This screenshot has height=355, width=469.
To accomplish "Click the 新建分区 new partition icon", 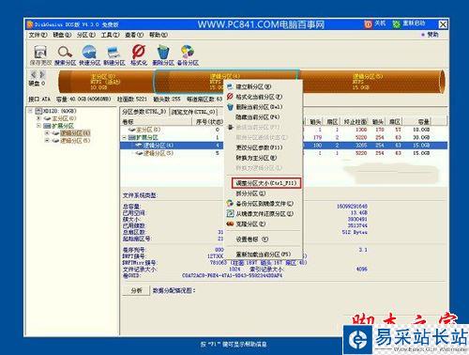I will tap(114, 55).
